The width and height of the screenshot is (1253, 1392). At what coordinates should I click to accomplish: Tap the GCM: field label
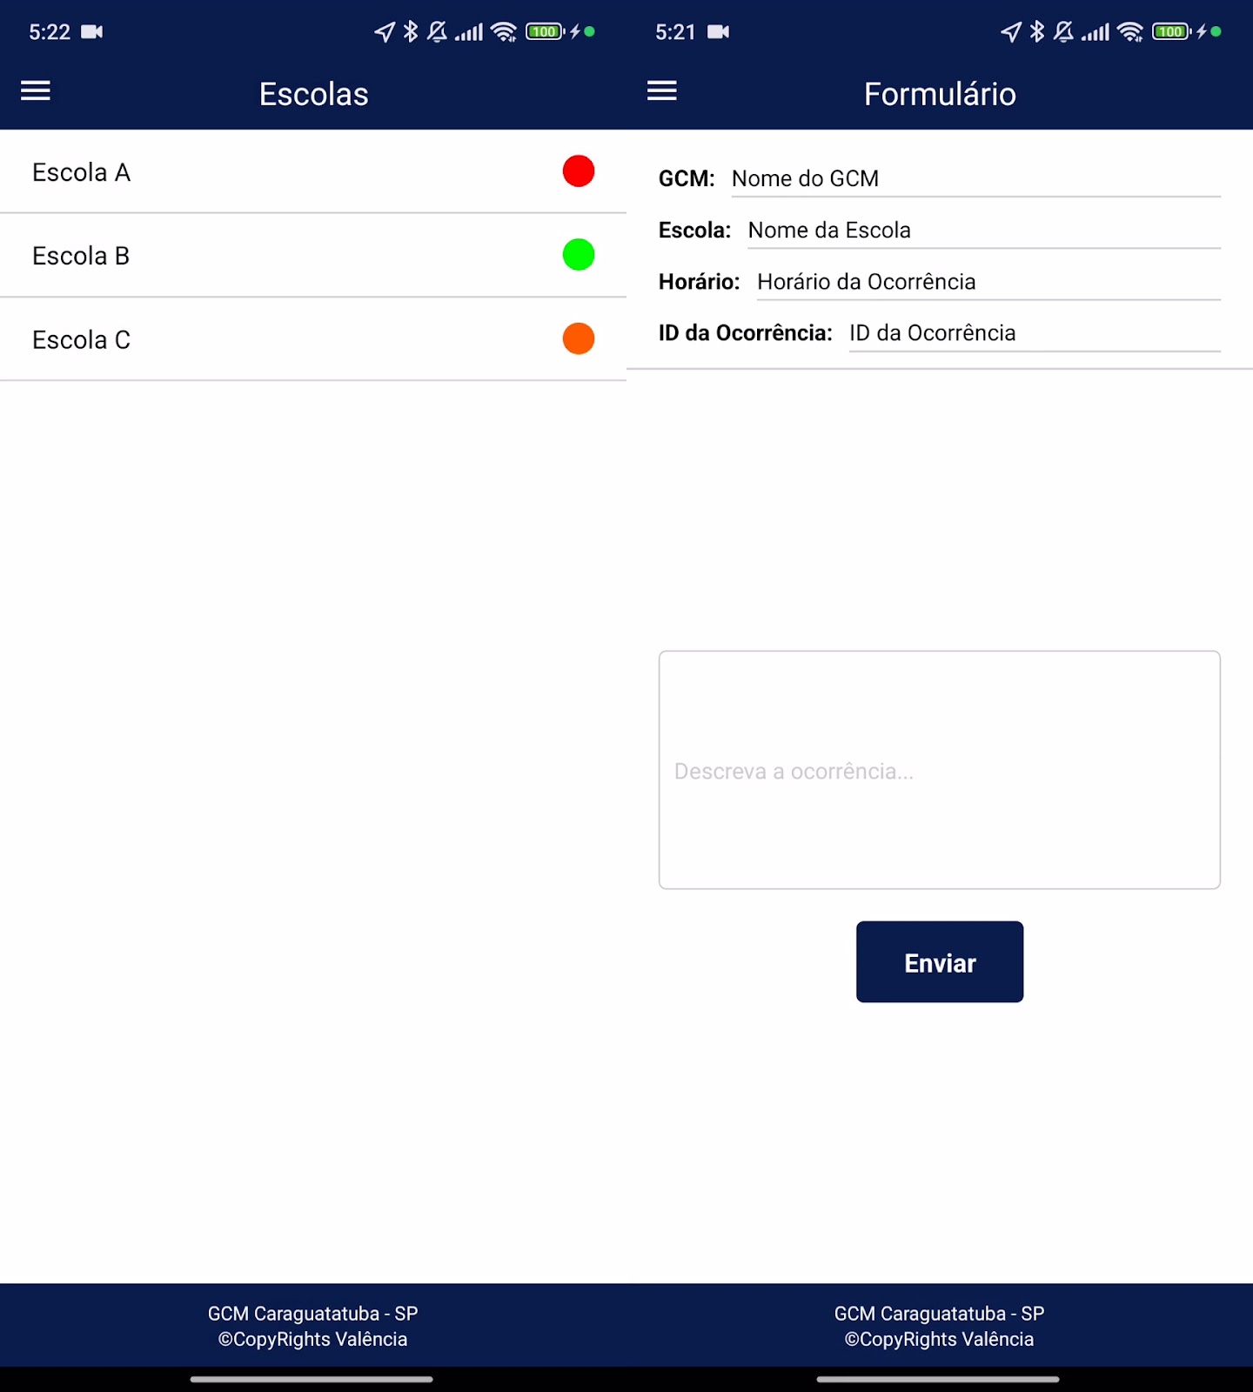pyautogui.click(x=687, y=179)
